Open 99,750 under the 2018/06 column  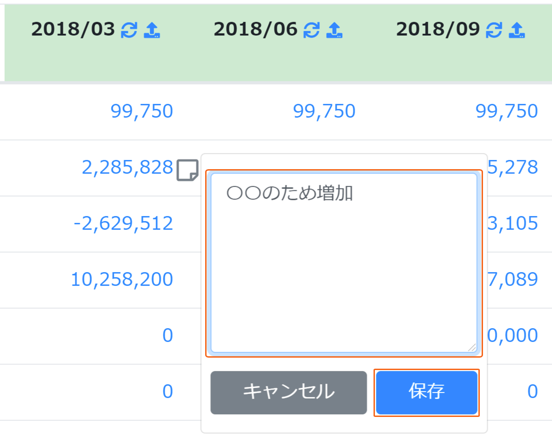[324, 112]
